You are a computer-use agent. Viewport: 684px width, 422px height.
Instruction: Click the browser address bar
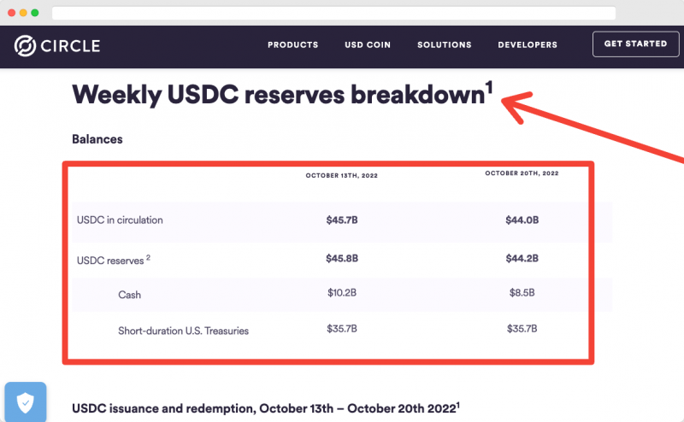(x=333, y=13)
